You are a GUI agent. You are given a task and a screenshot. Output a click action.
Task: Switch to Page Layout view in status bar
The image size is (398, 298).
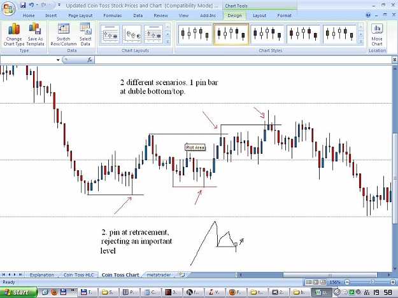[316, 282]
